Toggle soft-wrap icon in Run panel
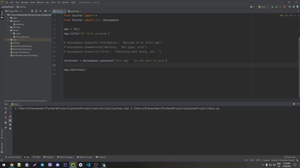Screen dimensions: 300x168 10,116
